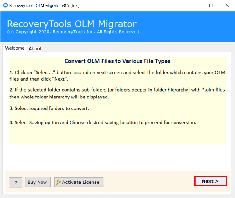Switch to the About tab
235x198 pixels.
click(x=35, y=48)
